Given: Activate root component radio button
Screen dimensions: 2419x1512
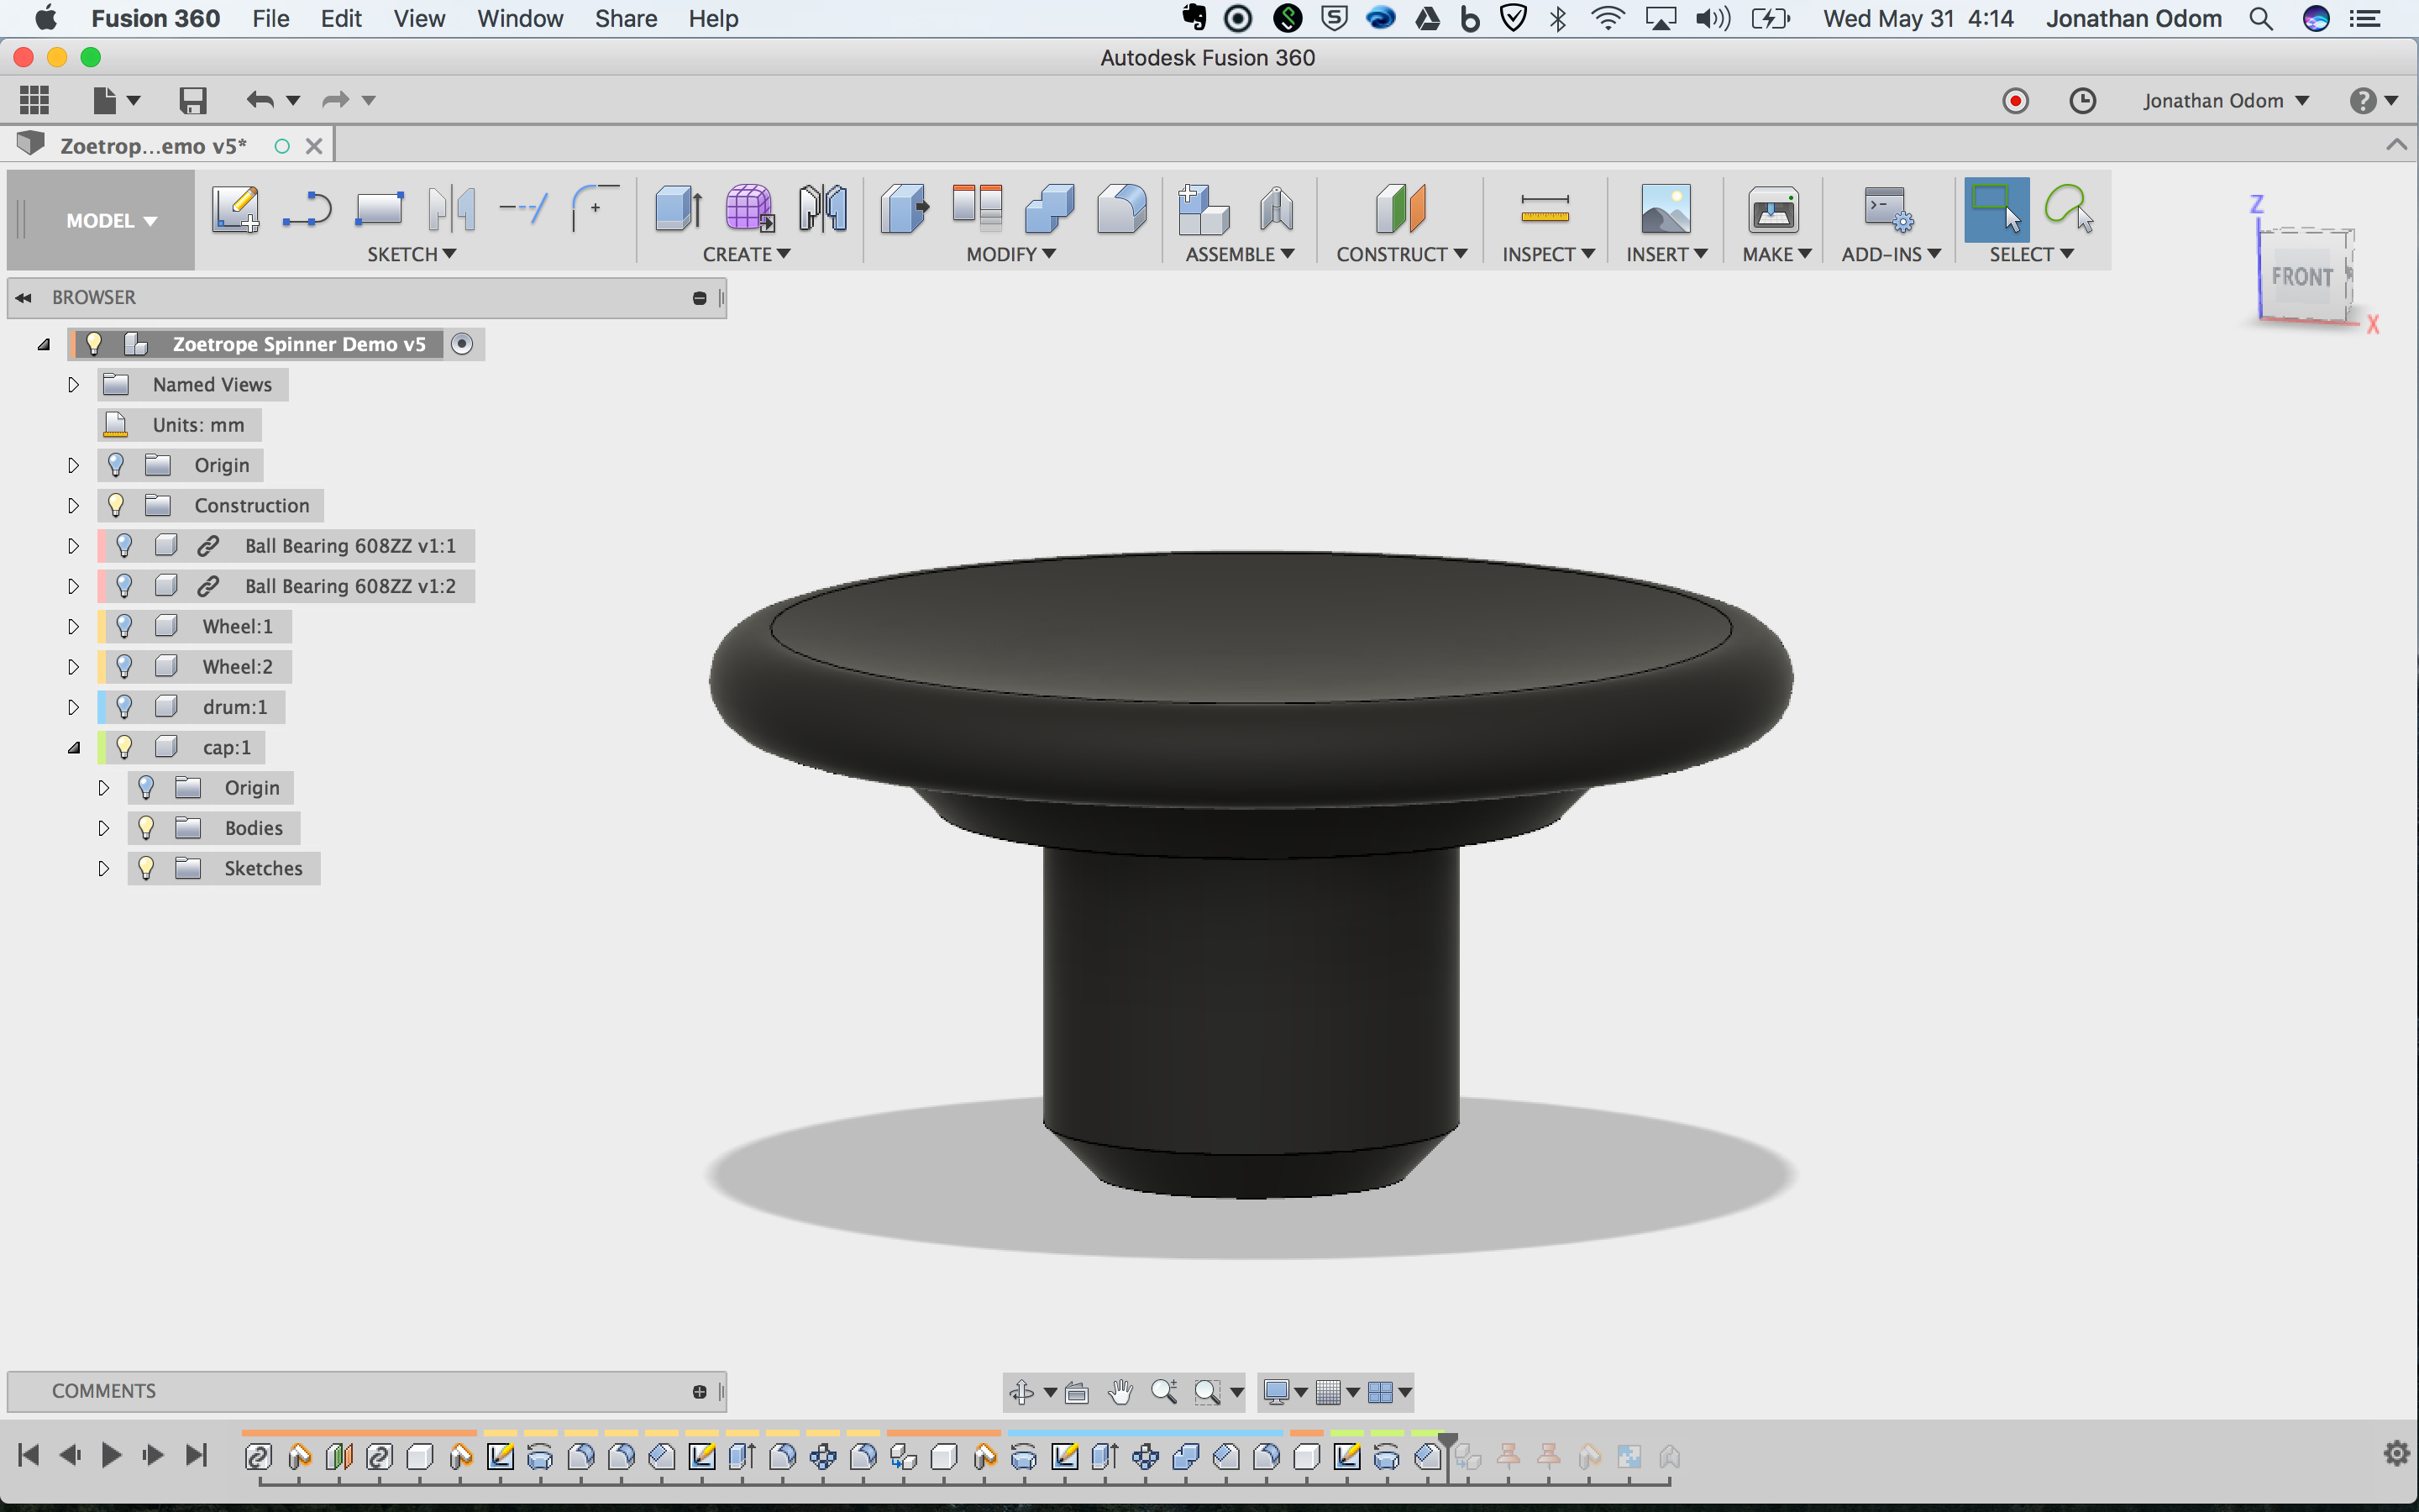Looking at the screenshot, I should coord(462,344).
